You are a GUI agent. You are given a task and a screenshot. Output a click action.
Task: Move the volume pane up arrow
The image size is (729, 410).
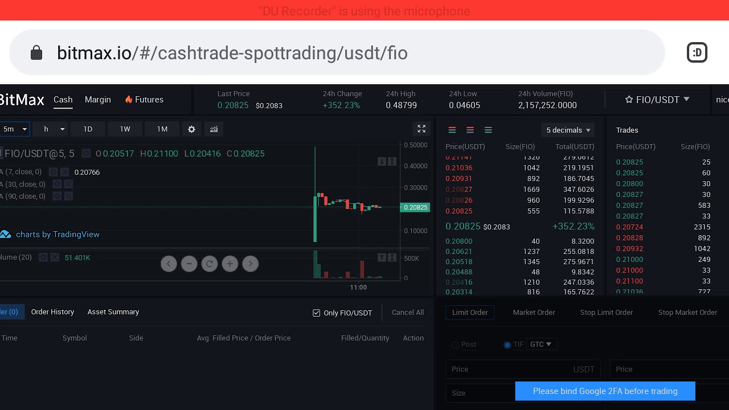pyautogui.click(x=382, y=258)
